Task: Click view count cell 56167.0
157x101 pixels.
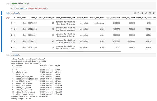Action: (117, 47)
